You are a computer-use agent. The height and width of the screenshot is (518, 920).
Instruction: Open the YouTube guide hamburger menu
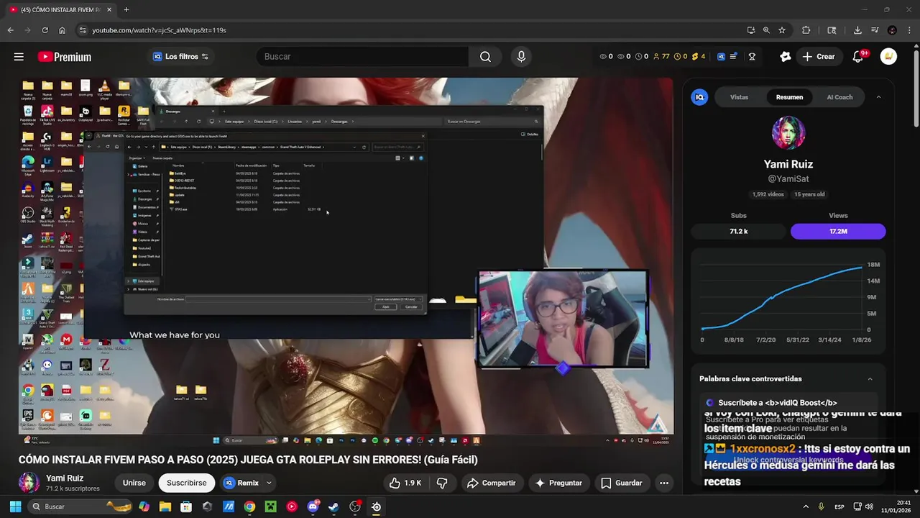click(19, 57)
